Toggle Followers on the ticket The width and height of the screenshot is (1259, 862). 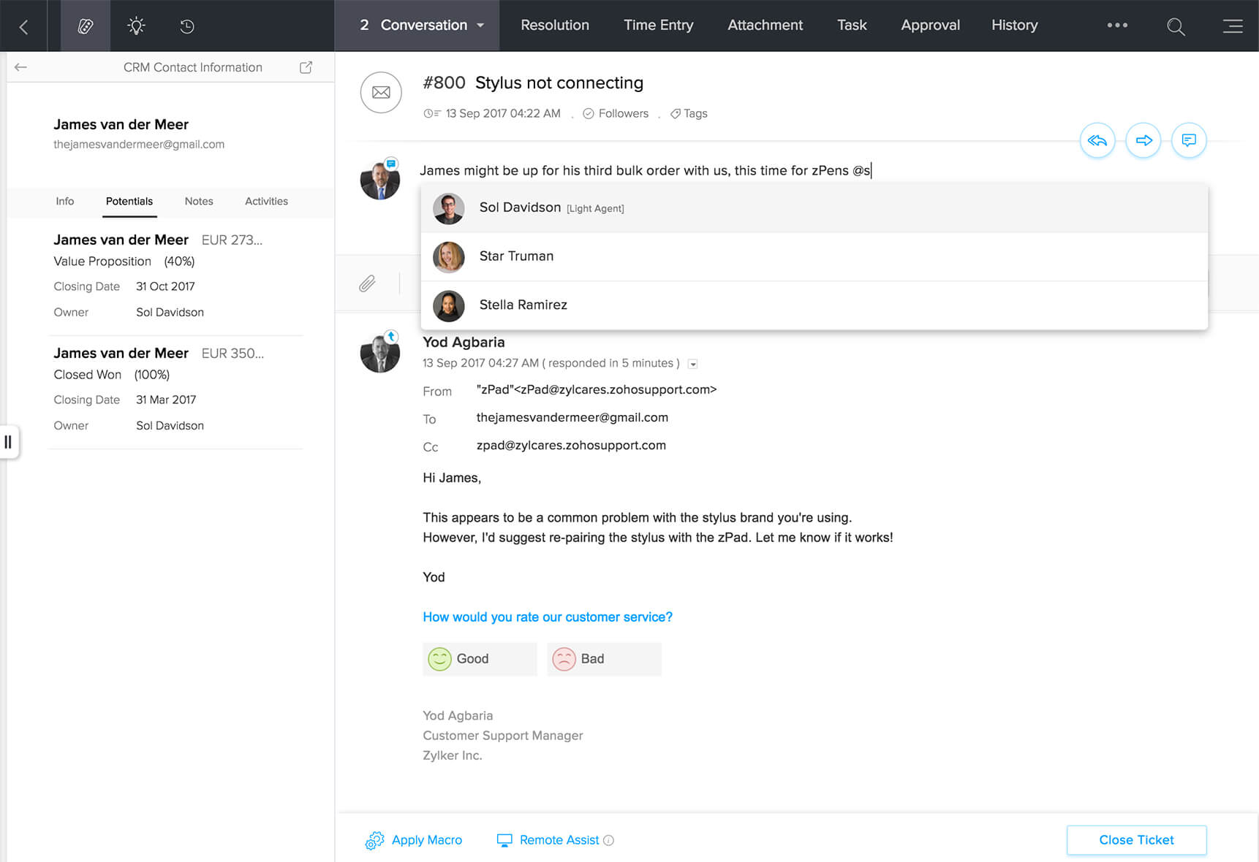[x=616, y=113]
